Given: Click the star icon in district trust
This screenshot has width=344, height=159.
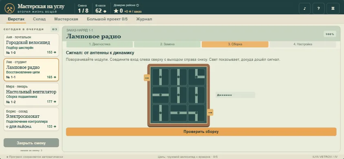Looking at the screenshot, I should (x=116, y=11).
